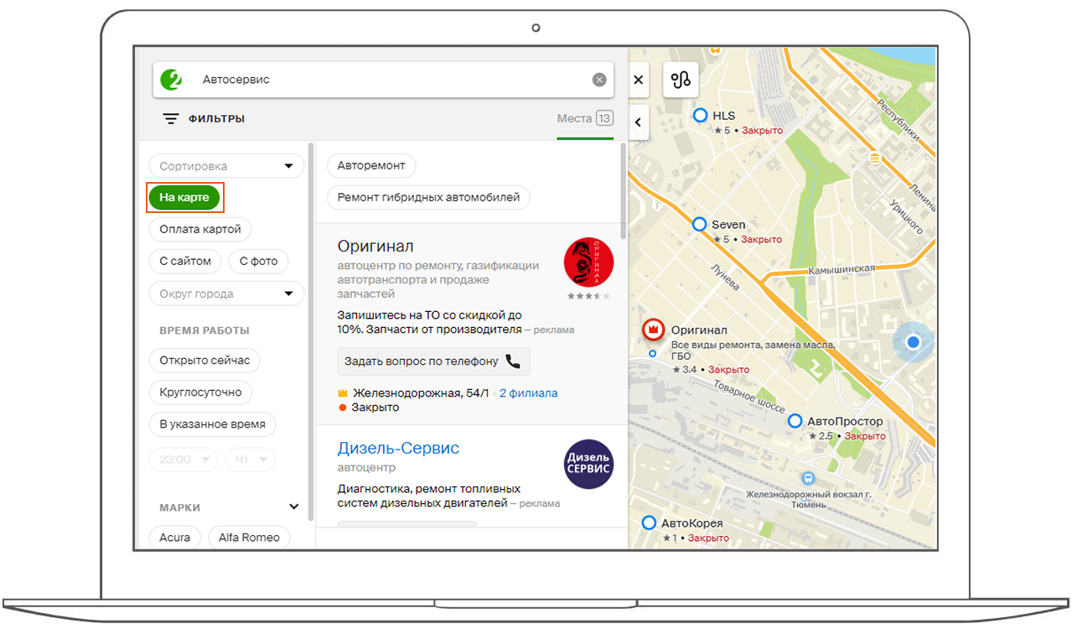Click the АвтоКорея map marker

click(649, 523)
